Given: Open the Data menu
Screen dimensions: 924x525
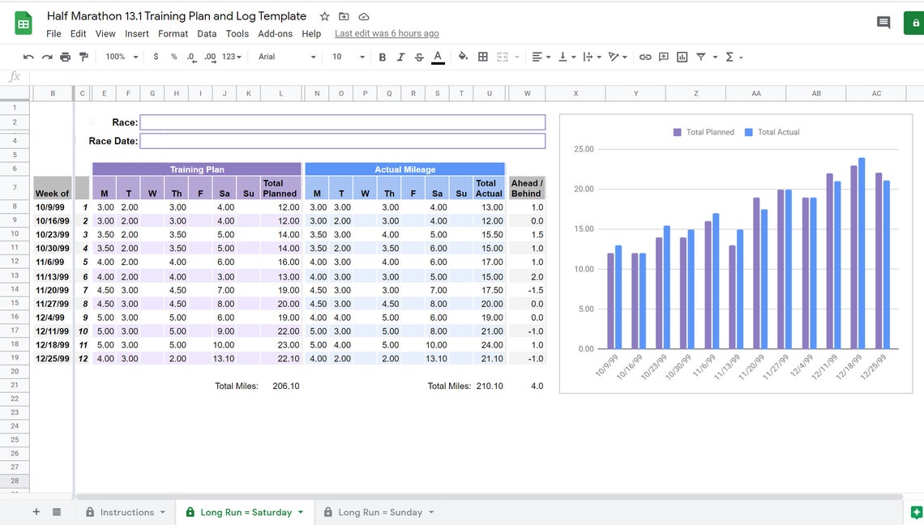Looking at the screenshot, I should tap(207, 33).
